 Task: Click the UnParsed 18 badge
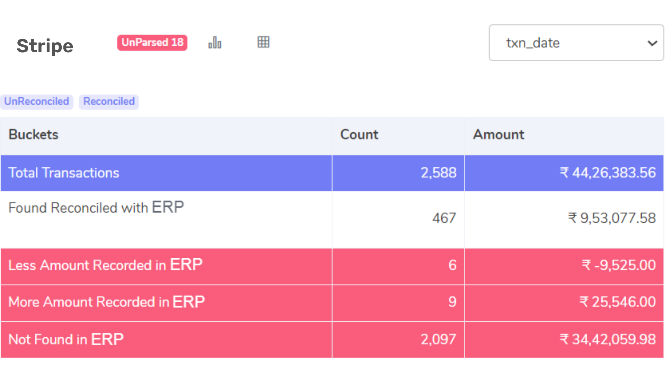pyautogui.click(x=152, y=42)
